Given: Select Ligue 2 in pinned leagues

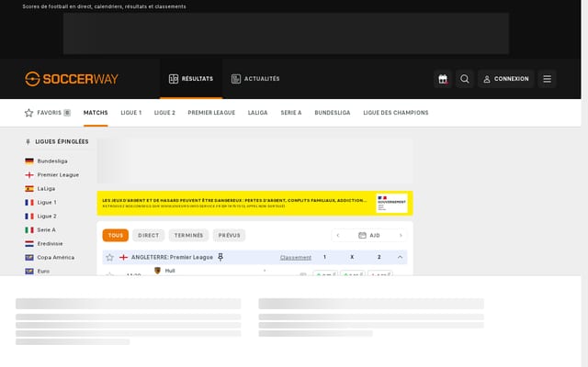Looking at the screenshot, I should pyautogui.click(x=47, y=217).
